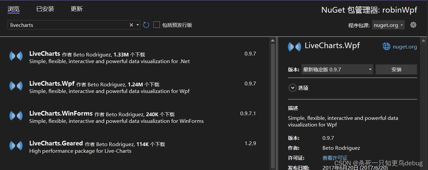Click the 0.9.7.1 version of LiveCharts.WinForms

click(248, 114)
